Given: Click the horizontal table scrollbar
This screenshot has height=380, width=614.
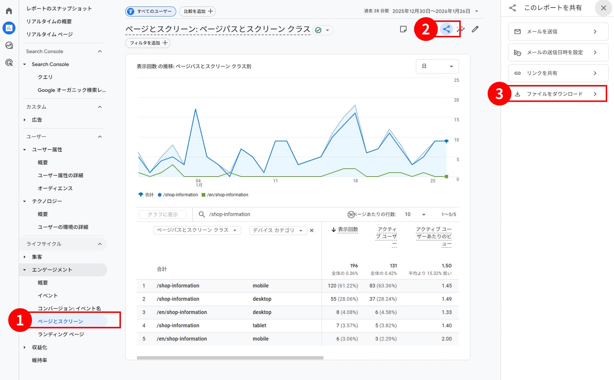Looking at the screenshot, I should [x=230, y=358].
